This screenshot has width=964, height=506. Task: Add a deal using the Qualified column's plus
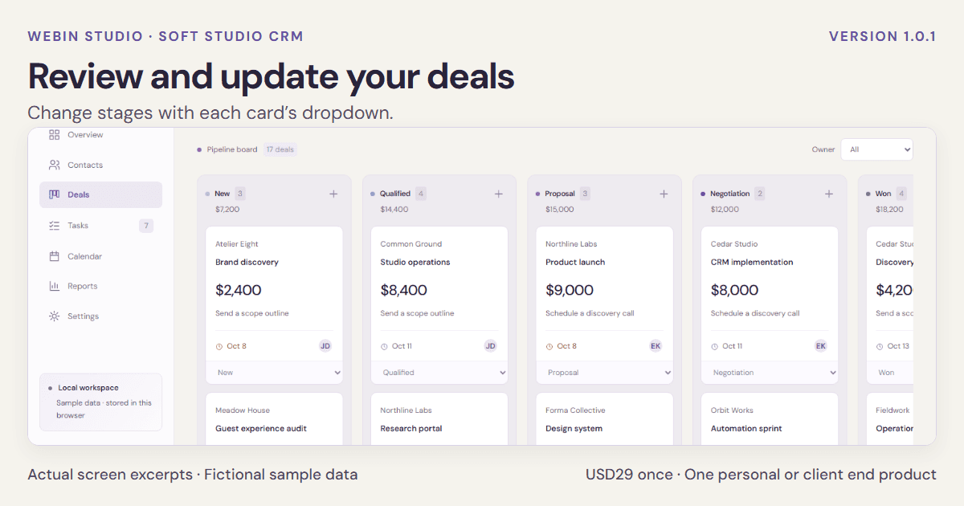pyautogui.click(x=499, y=194)
